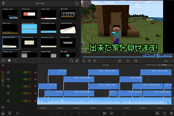Select the 15.08 Classic-M clip

coord(130,93)
